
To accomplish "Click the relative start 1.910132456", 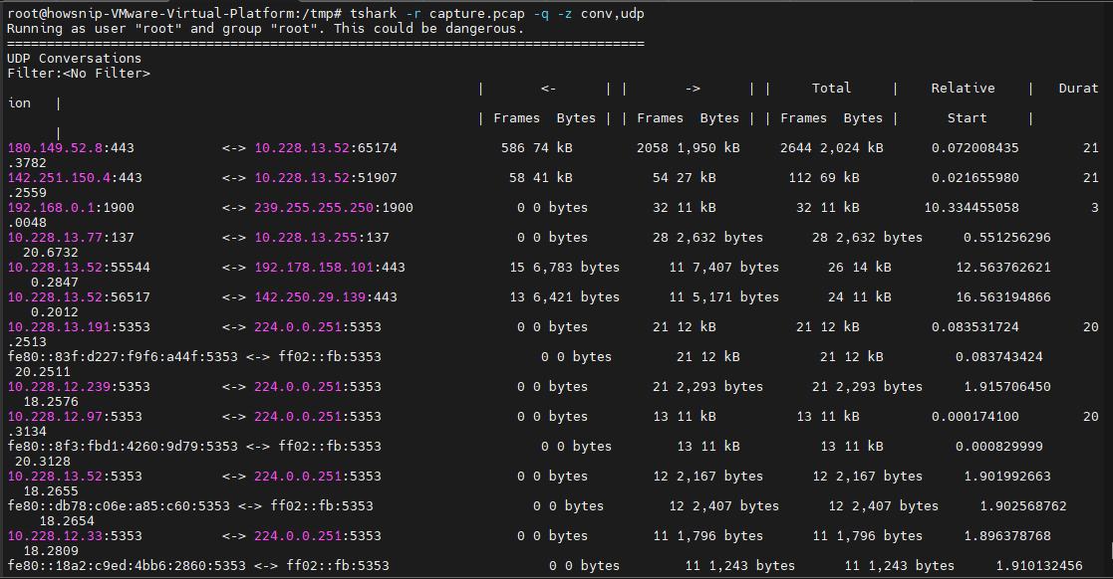I will tap(1039, 565).
